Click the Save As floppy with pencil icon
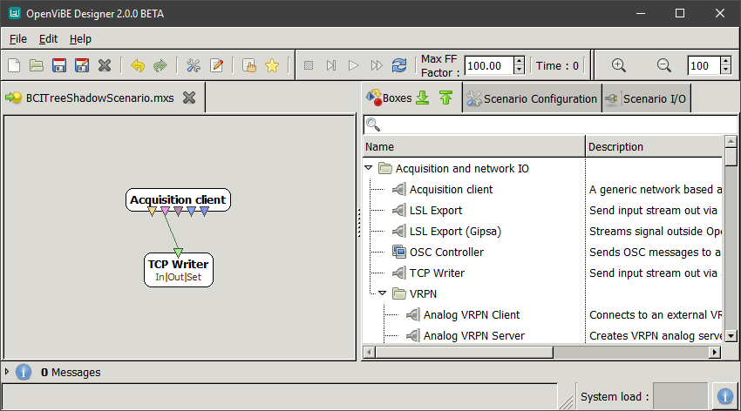This screenshot has height=411, width=741. point(82,65)
